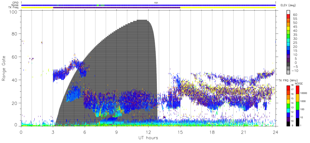This screenshot has height=143, width=310.
Task: Click x-axis tick label "24"
Action: point(275,132)
